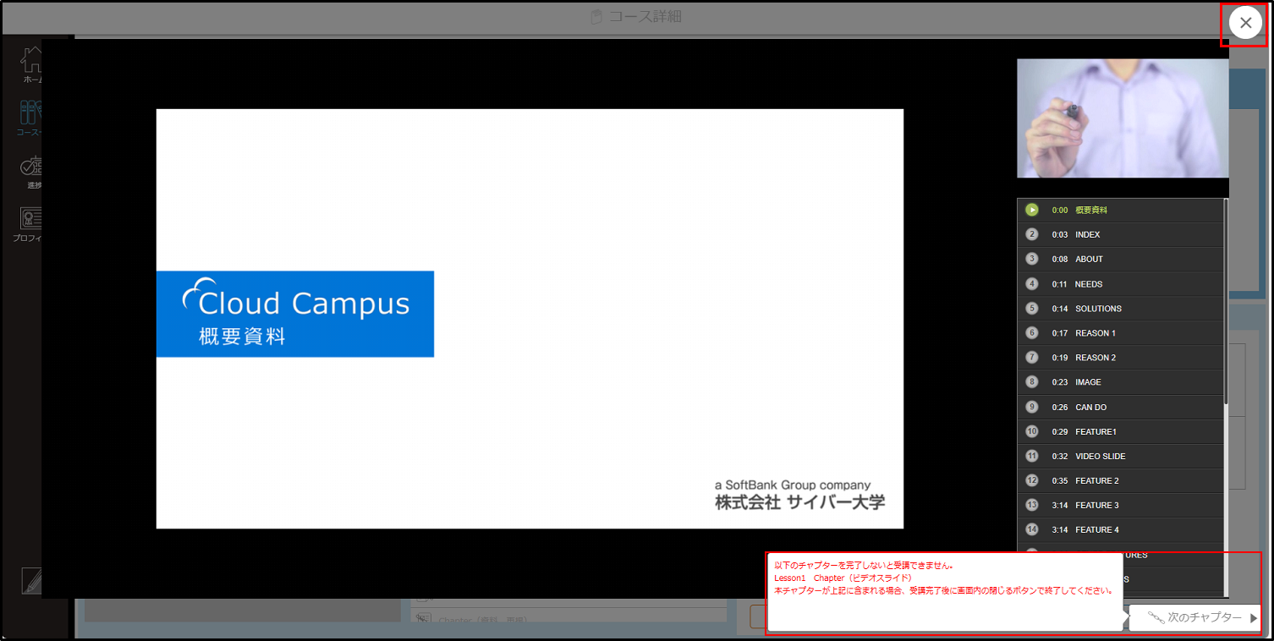Open the NEEDS slide entry
The image size is (1274, 641).
[1120, 284]
